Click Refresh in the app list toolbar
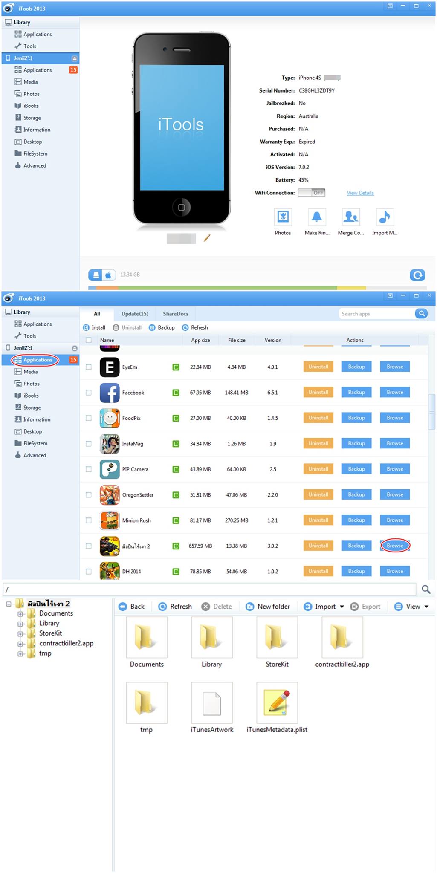The image size is (437, 873). pos(195,327)
